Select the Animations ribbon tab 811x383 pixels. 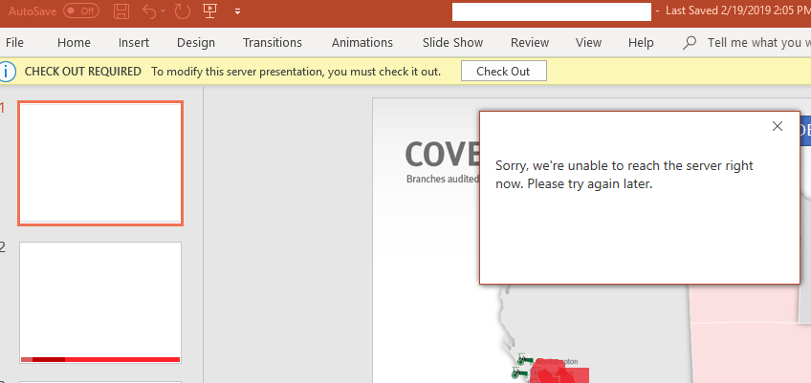coord(362,42)
